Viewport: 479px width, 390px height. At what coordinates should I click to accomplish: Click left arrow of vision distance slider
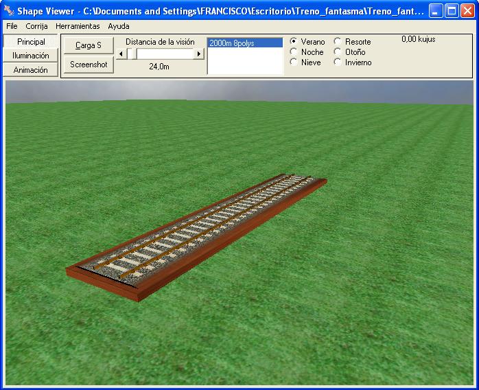pos(121,54)
